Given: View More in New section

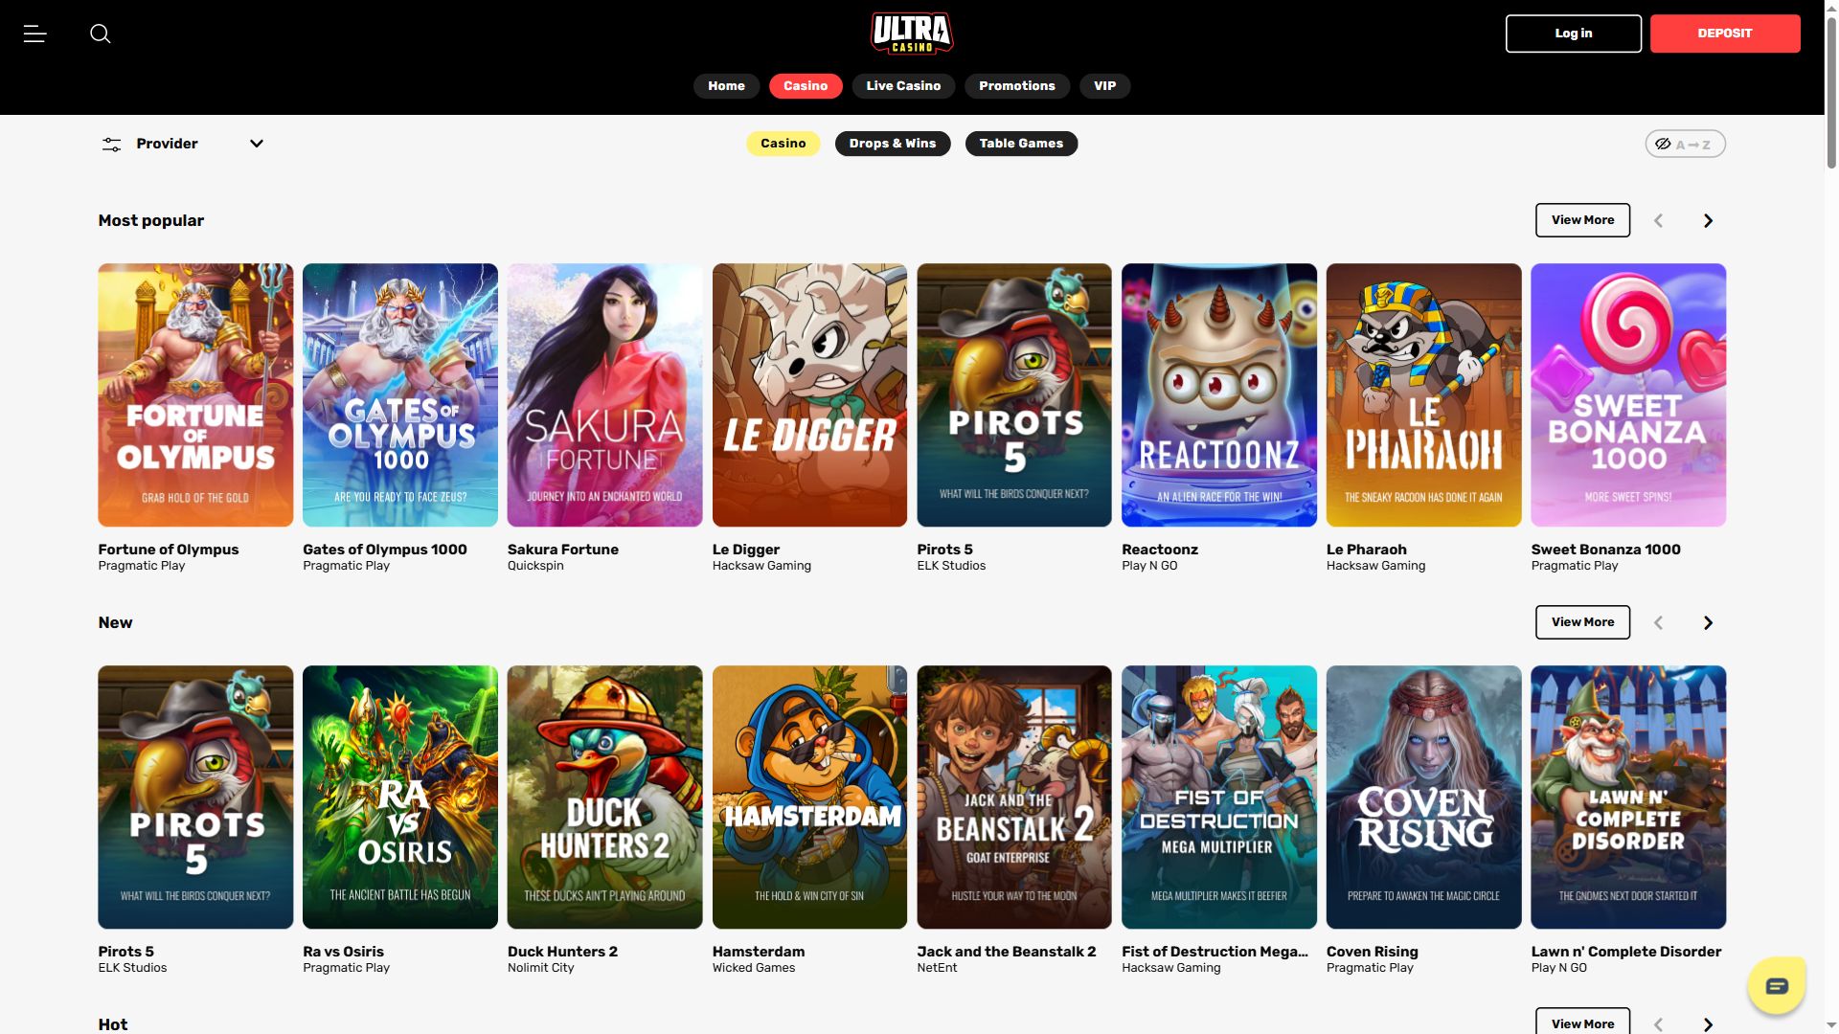Looking at the screenshot, I should point(1582,622).
